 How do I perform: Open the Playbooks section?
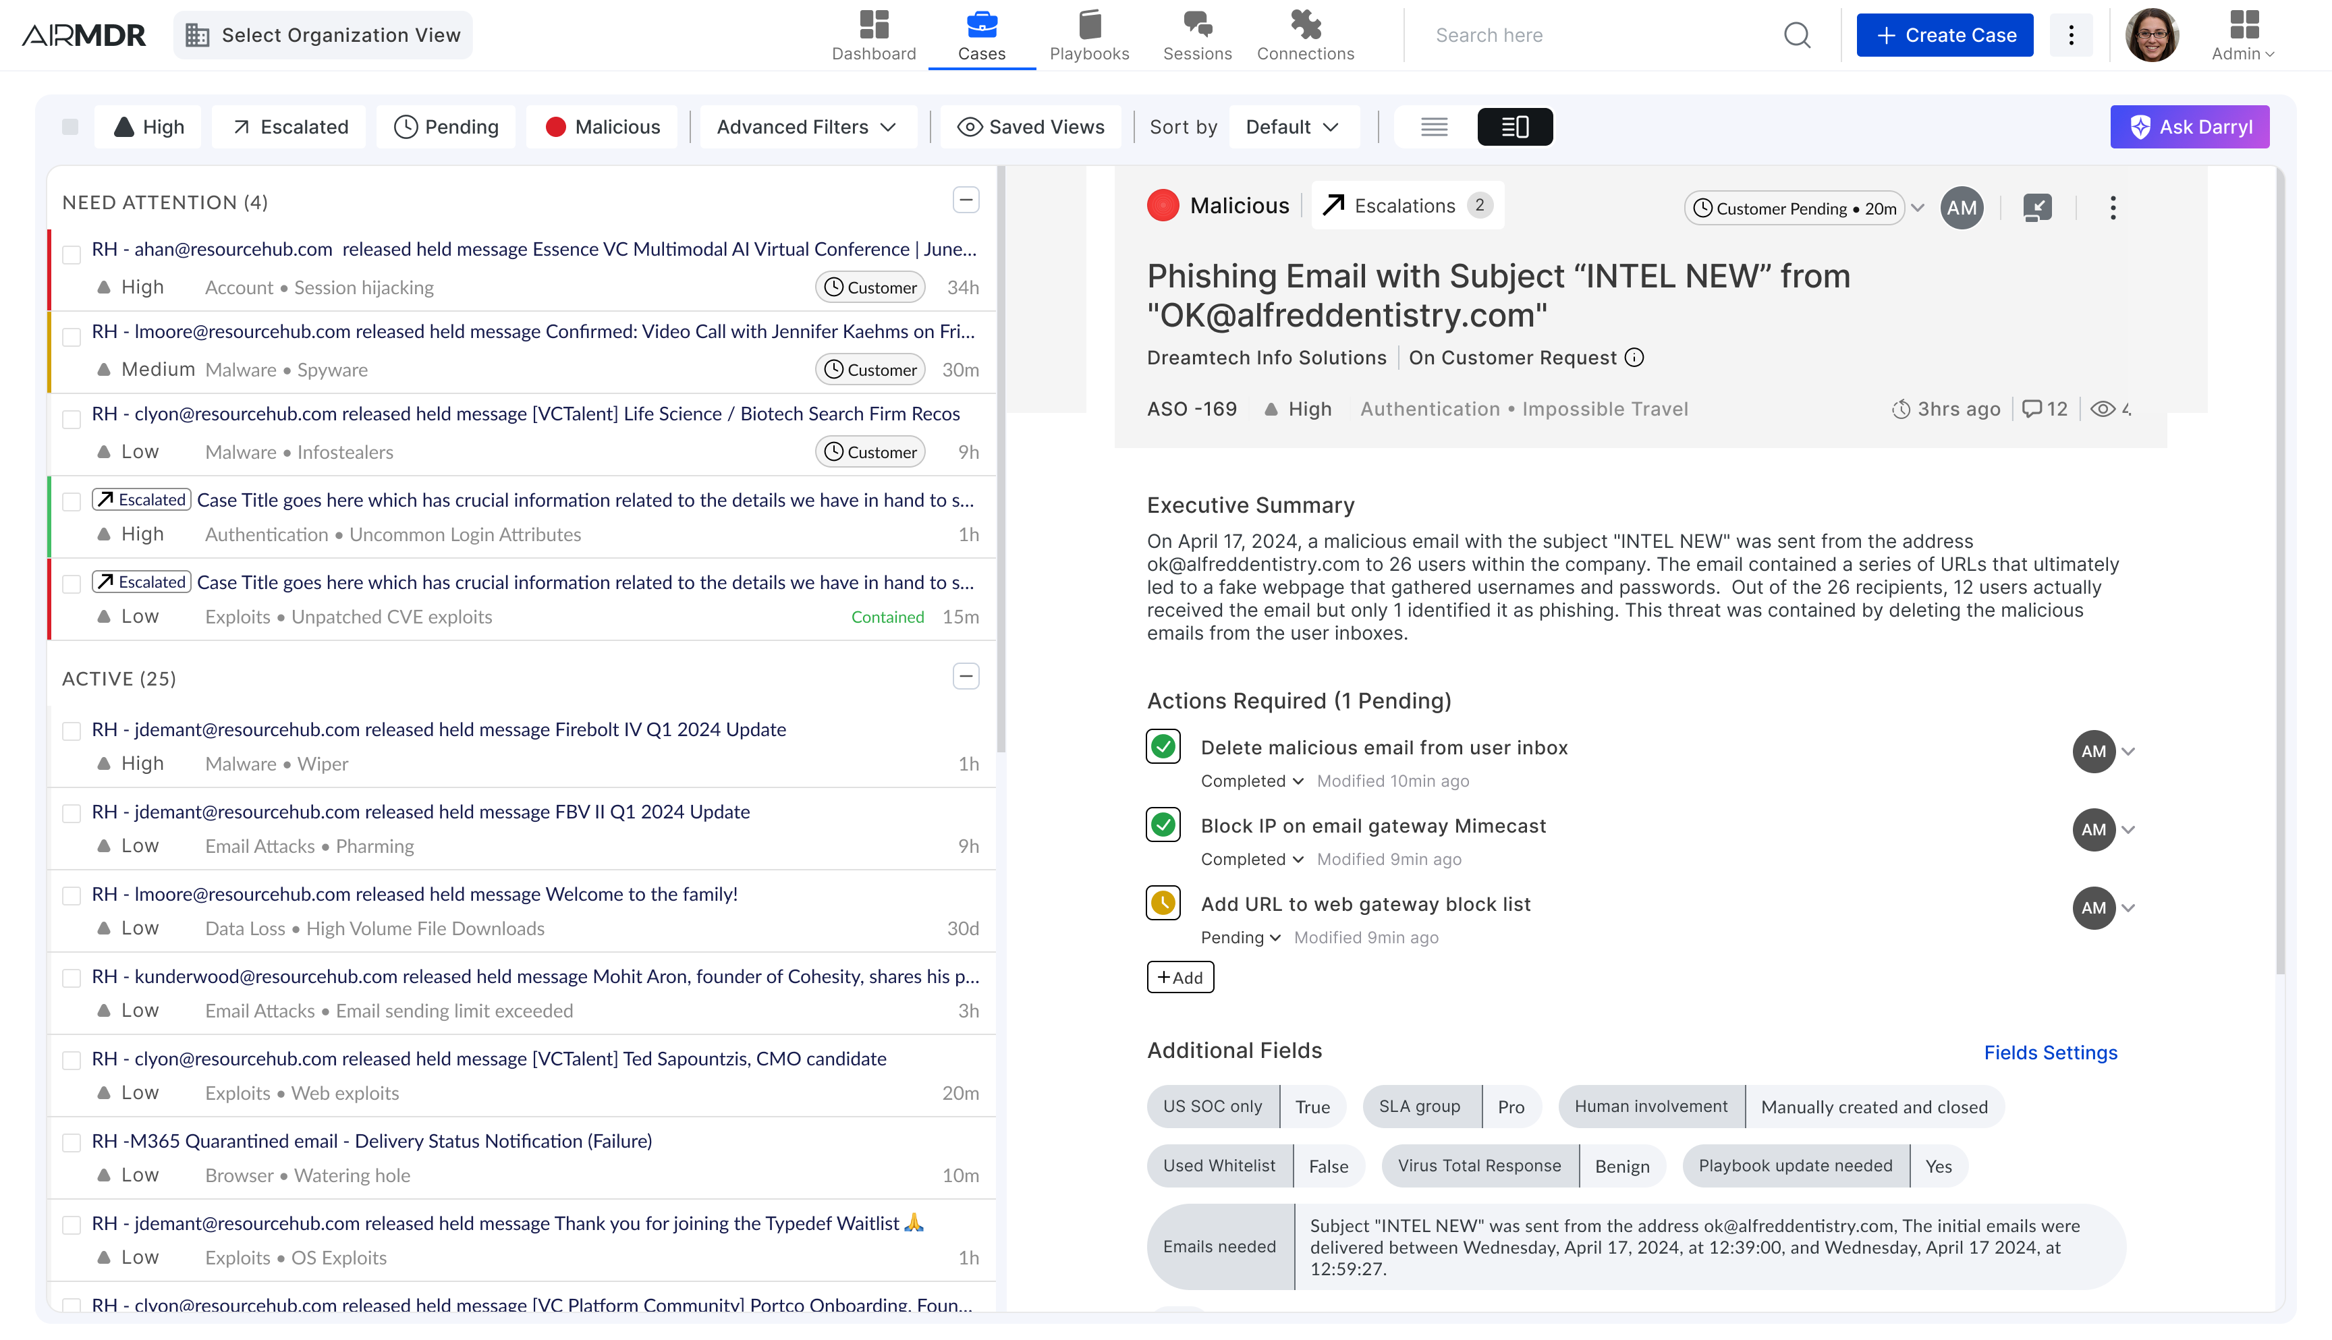coord(1088,35)
